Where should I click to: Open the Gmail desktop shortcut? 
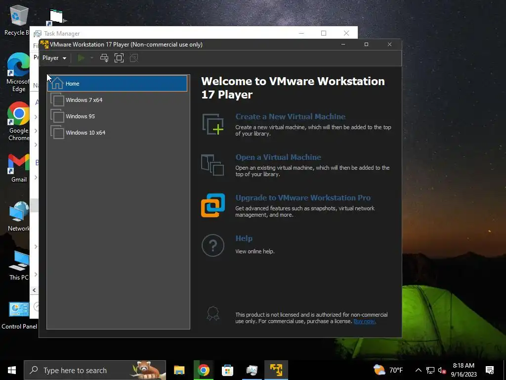(x=19, y=168)
